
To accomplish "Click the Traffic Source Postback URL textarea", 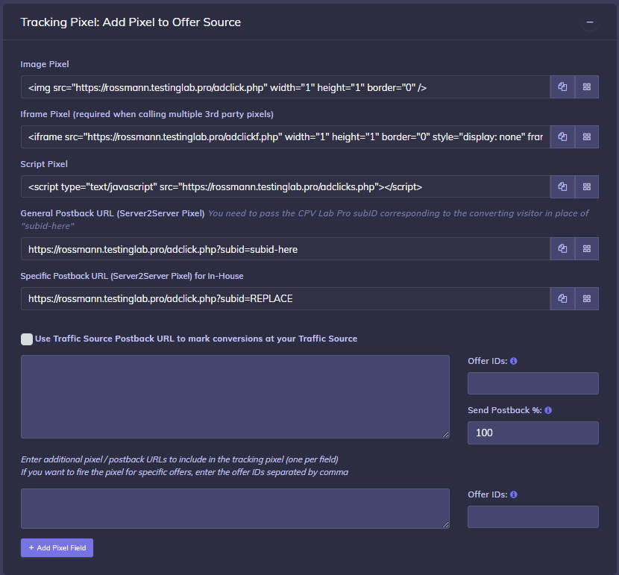I will click(x=235, y=397).
